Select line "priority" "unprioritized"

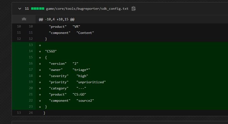[x=77, y=82]
